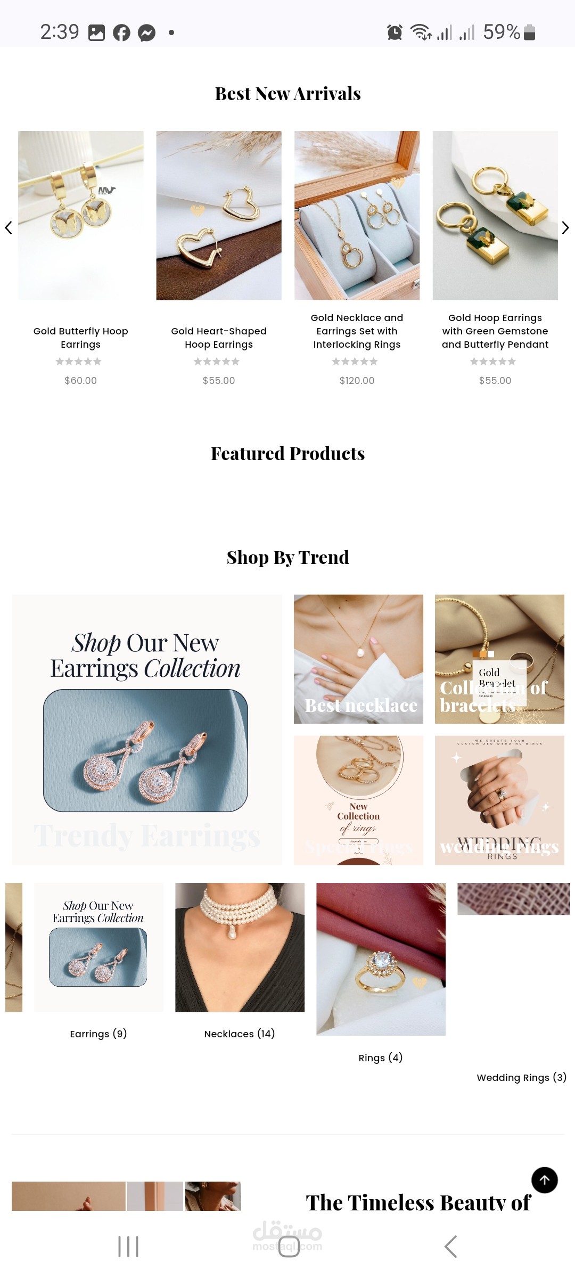Open Gold Heart-Shaped Hoop Earrings title
575x1278 pixels.
[219, 338]
